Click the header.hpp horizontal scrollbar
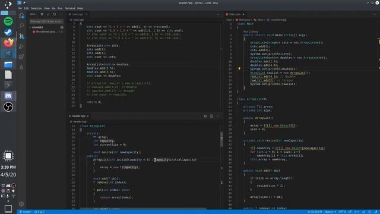This screenshot has height=214, width=380. 143,209
